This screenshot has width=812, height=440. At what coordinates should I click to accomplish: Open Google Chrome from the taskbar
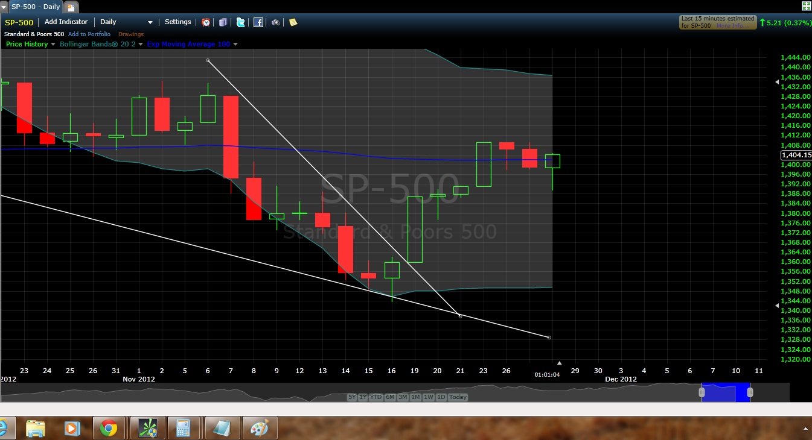click(x=109, y=429)
